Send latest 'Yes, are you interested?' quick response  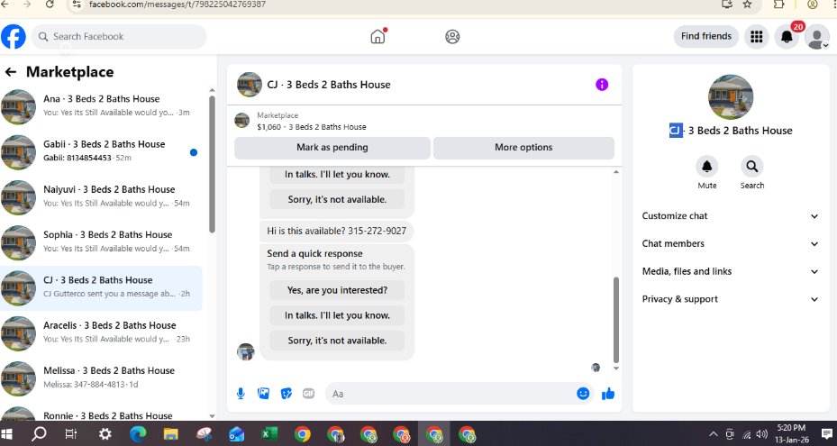tap(337, 290)
